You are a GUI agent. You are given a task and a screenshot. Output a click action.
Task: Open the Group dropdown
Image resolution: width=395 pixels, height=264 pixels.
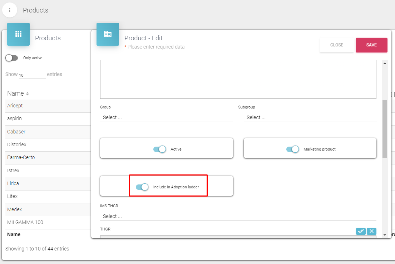[166, 117]
